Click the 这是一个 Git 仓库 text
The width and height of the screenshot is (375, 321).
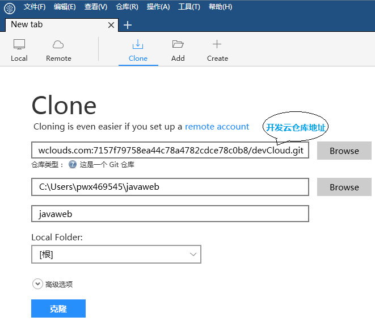(x=107, y=165)
